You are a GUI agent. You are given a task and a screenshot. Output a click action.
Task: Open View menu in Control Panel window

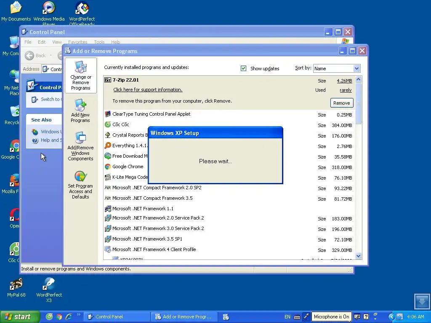click(57, 42)
